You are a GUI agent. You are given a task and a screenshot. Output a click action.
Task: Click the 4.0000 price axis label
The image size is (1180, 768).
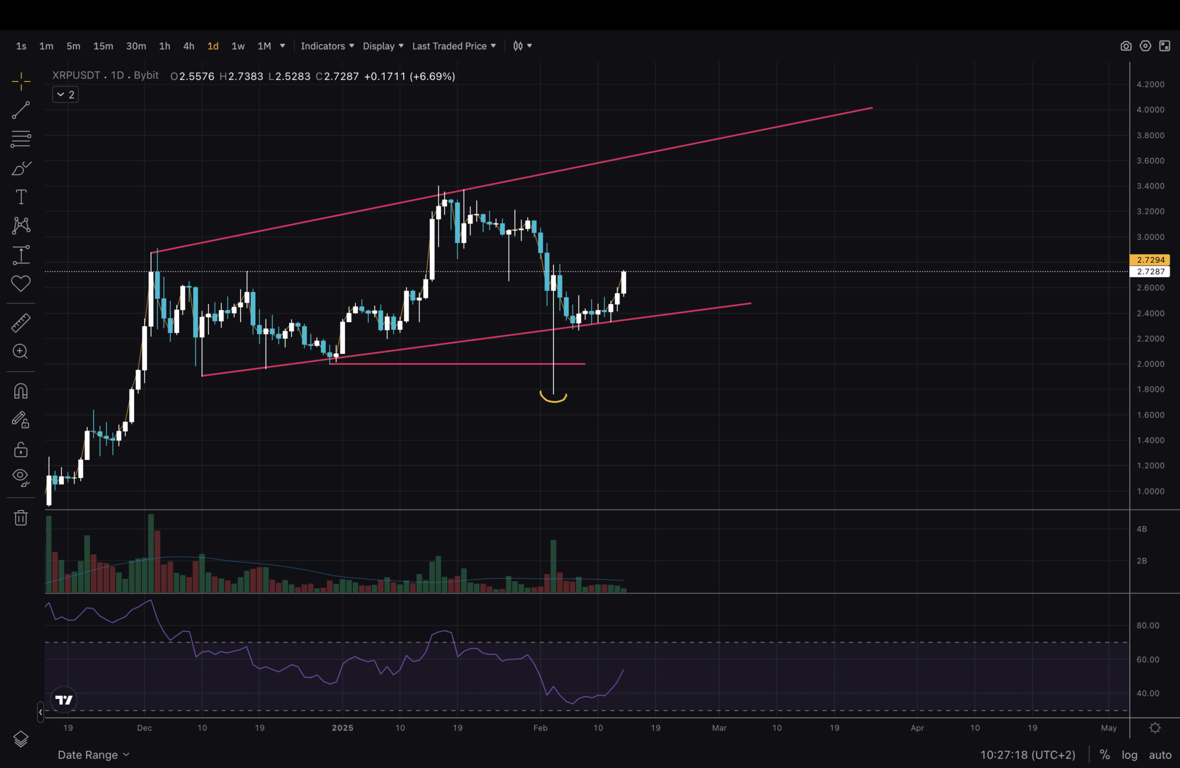1150,109
